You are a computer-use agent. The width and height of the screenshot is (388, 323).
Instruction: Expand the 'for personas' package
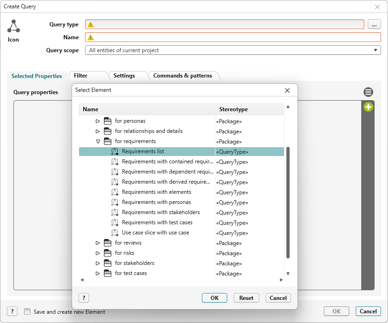tap(98, 121)
